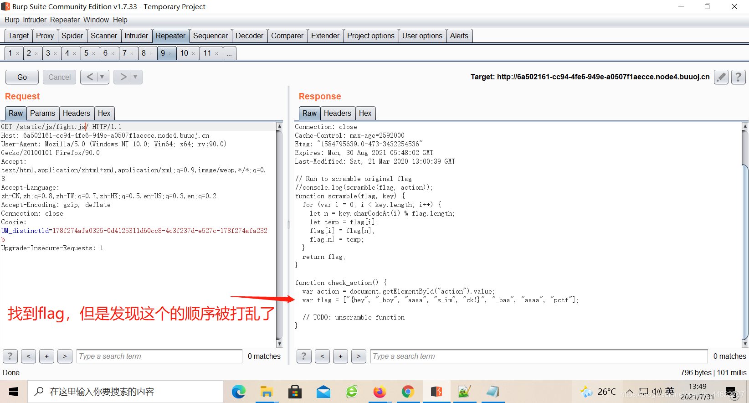Open the Scanner tab

pyautogui.click(x=104, y=36)
